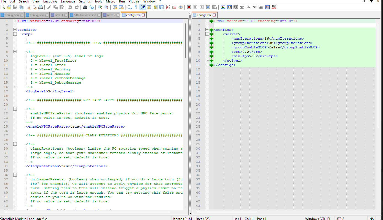
Task: Close the SBCReports.json tab
Action: (x=99, y=15)
